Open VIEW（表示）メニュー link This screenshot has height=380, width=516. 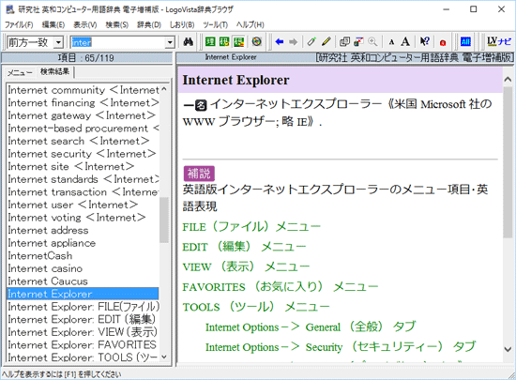coord(246,266)
